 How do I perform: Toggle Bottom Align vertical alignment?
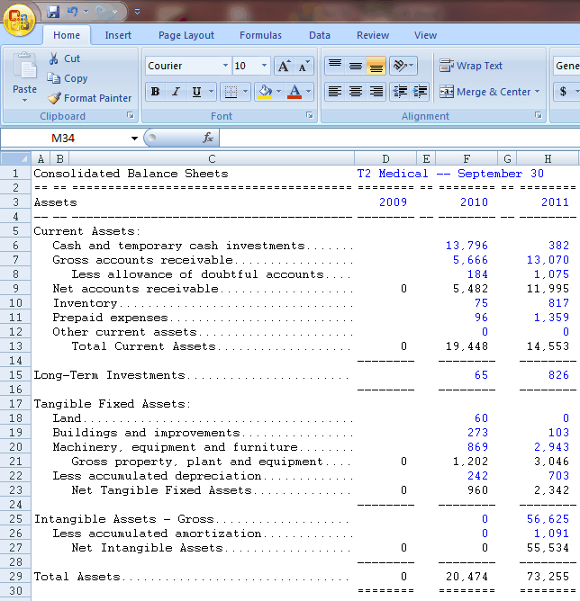(x=376, y=66)
